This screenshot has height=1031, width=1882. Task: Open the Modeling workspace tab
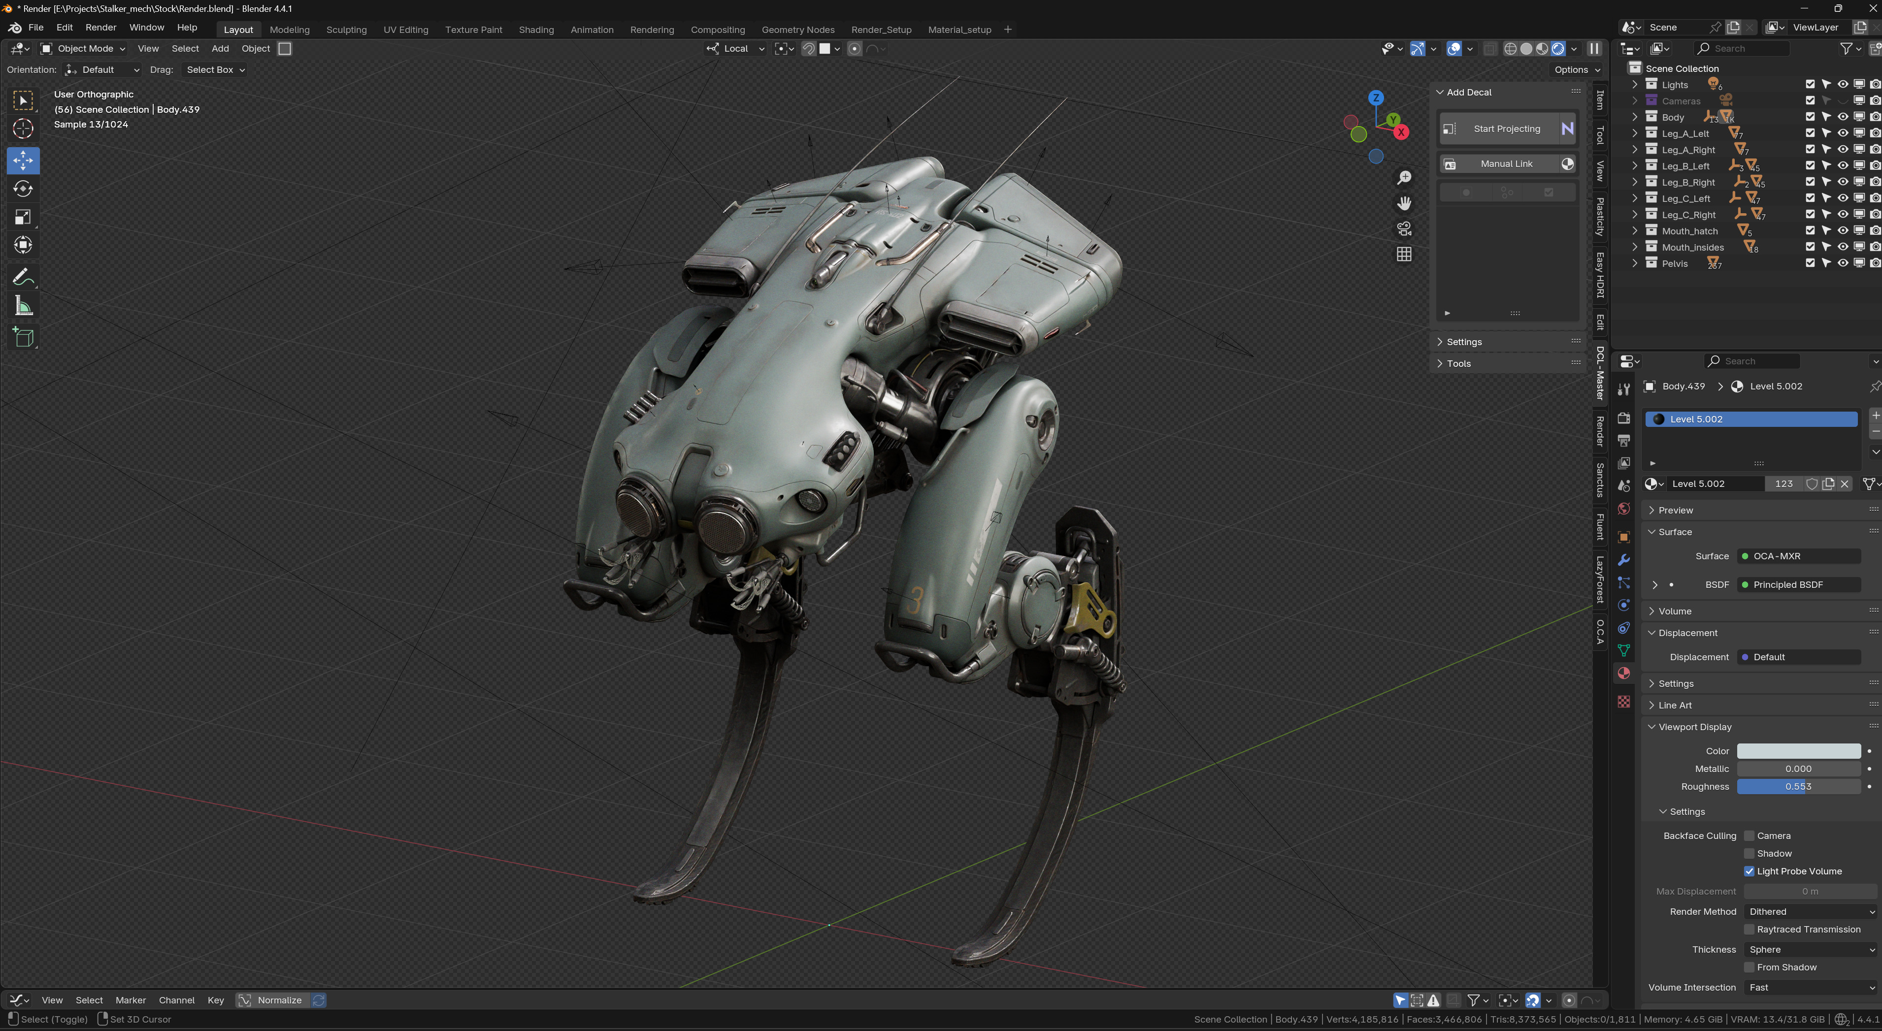[x=289, y=30]
